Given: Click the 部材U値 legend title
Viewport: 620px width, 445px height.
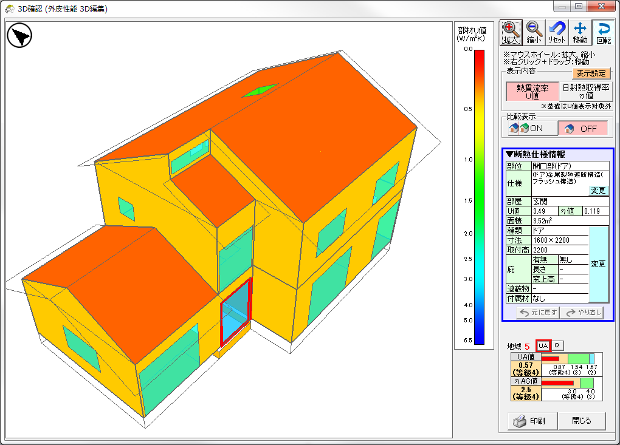Looking at the screenshot, I should point(472,34).
